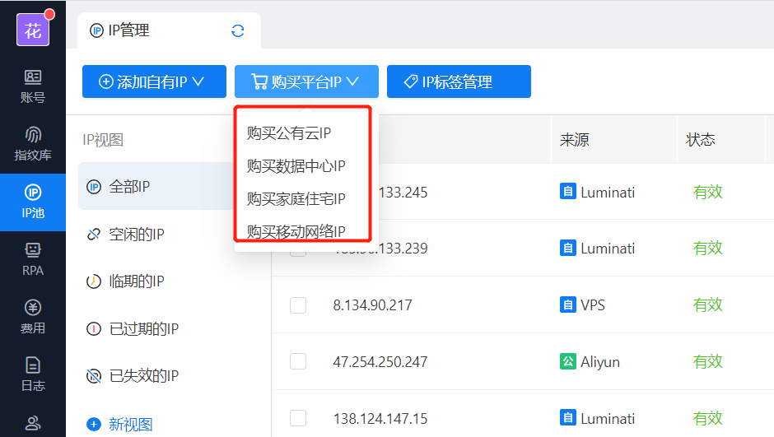Select the 已过期的IP view
Screen dimensions: 774x437
pos(143,329)
